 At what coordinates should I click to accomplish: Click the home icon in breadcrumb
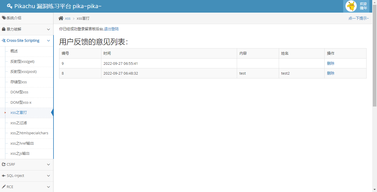click(x=61, y=18)
